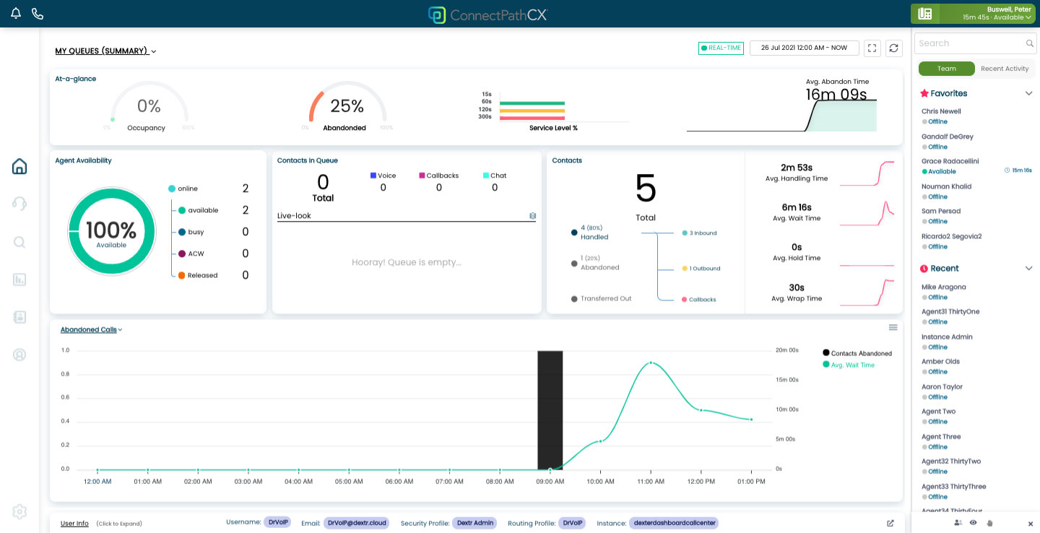This screenshot has height=533, width=1040.
Task: Click the Abandoned 25% gauge
Action: click(347, 106)
